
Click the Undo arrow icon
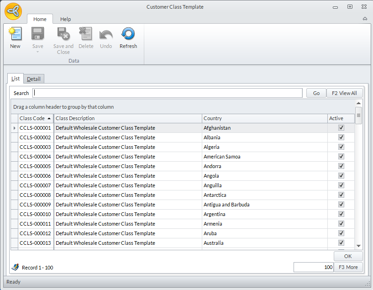106,34
